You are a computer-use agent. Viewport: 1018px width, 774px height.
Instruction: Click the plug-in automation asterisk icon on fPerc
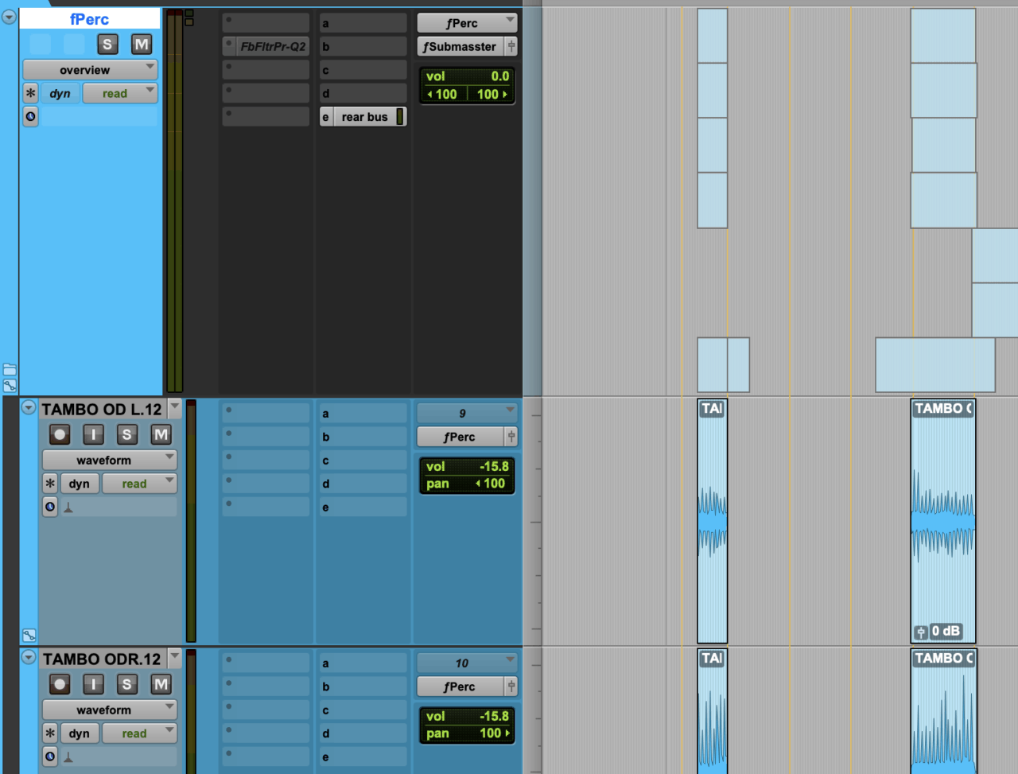[29, 93]
